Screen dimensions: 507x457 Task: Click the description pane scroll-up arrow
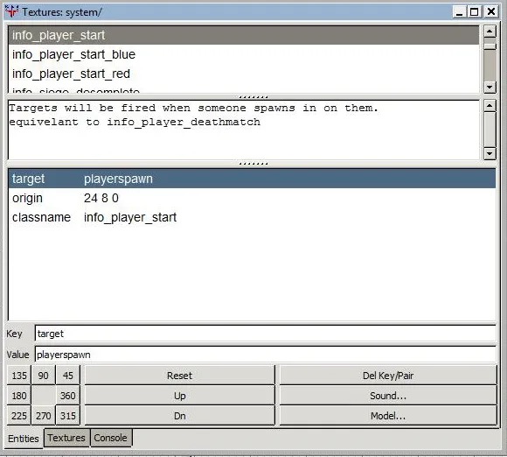tap(490, 106)
